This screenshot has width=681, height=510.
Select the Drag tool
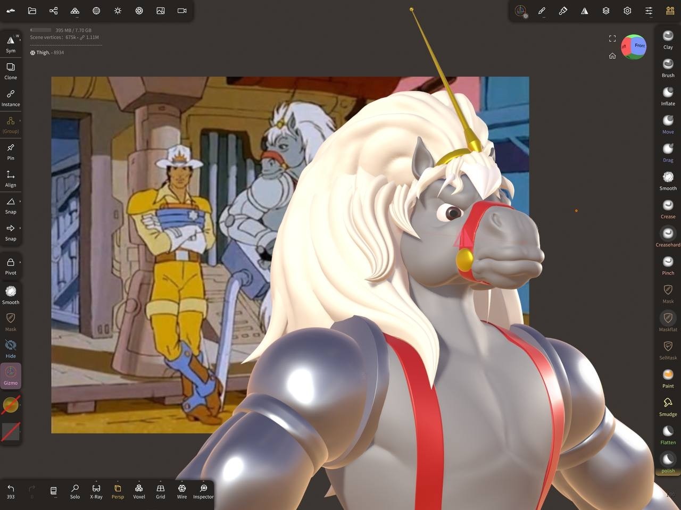[x=668, y=153]
